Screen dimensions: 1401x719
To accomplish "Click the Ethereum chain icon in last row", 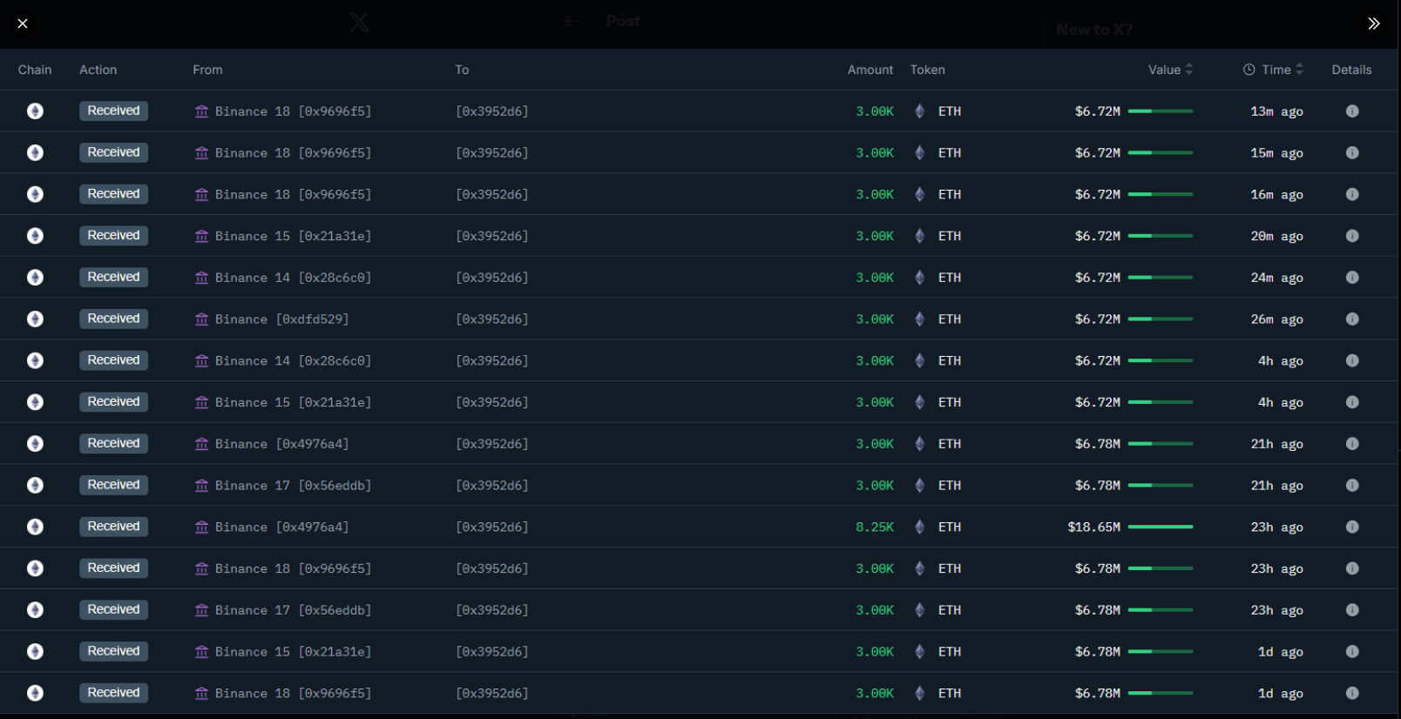I will pyautogui.click(x=35, y=693).
